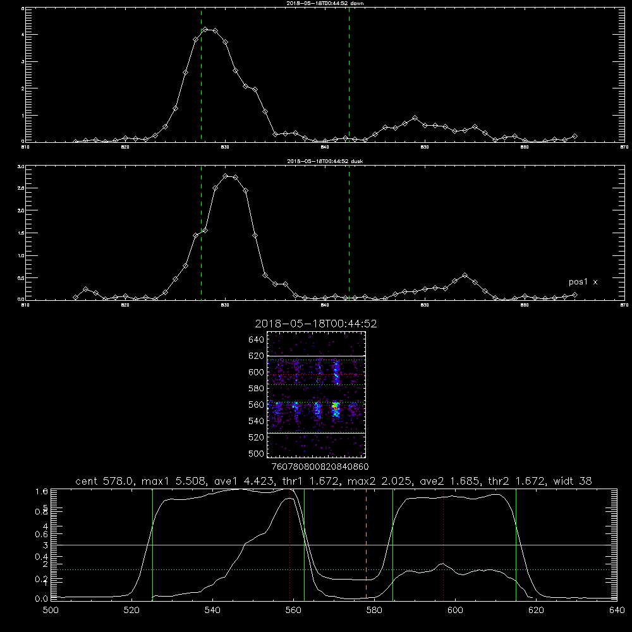Click the 580 label on heatmap y-axis
This screenshot has width=632, height=632.
(x=257, y=389)
